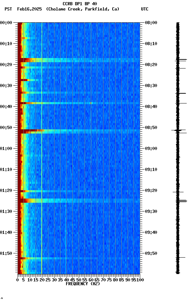Select the 'PST' timezone label
Image resolution: width=193 pixels, height=302 pixels.
coord(8,9)
